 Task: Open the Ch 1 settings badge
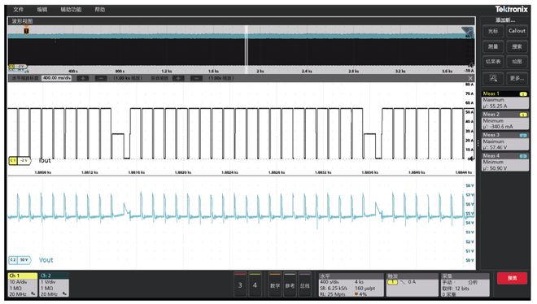click(23, 284)
